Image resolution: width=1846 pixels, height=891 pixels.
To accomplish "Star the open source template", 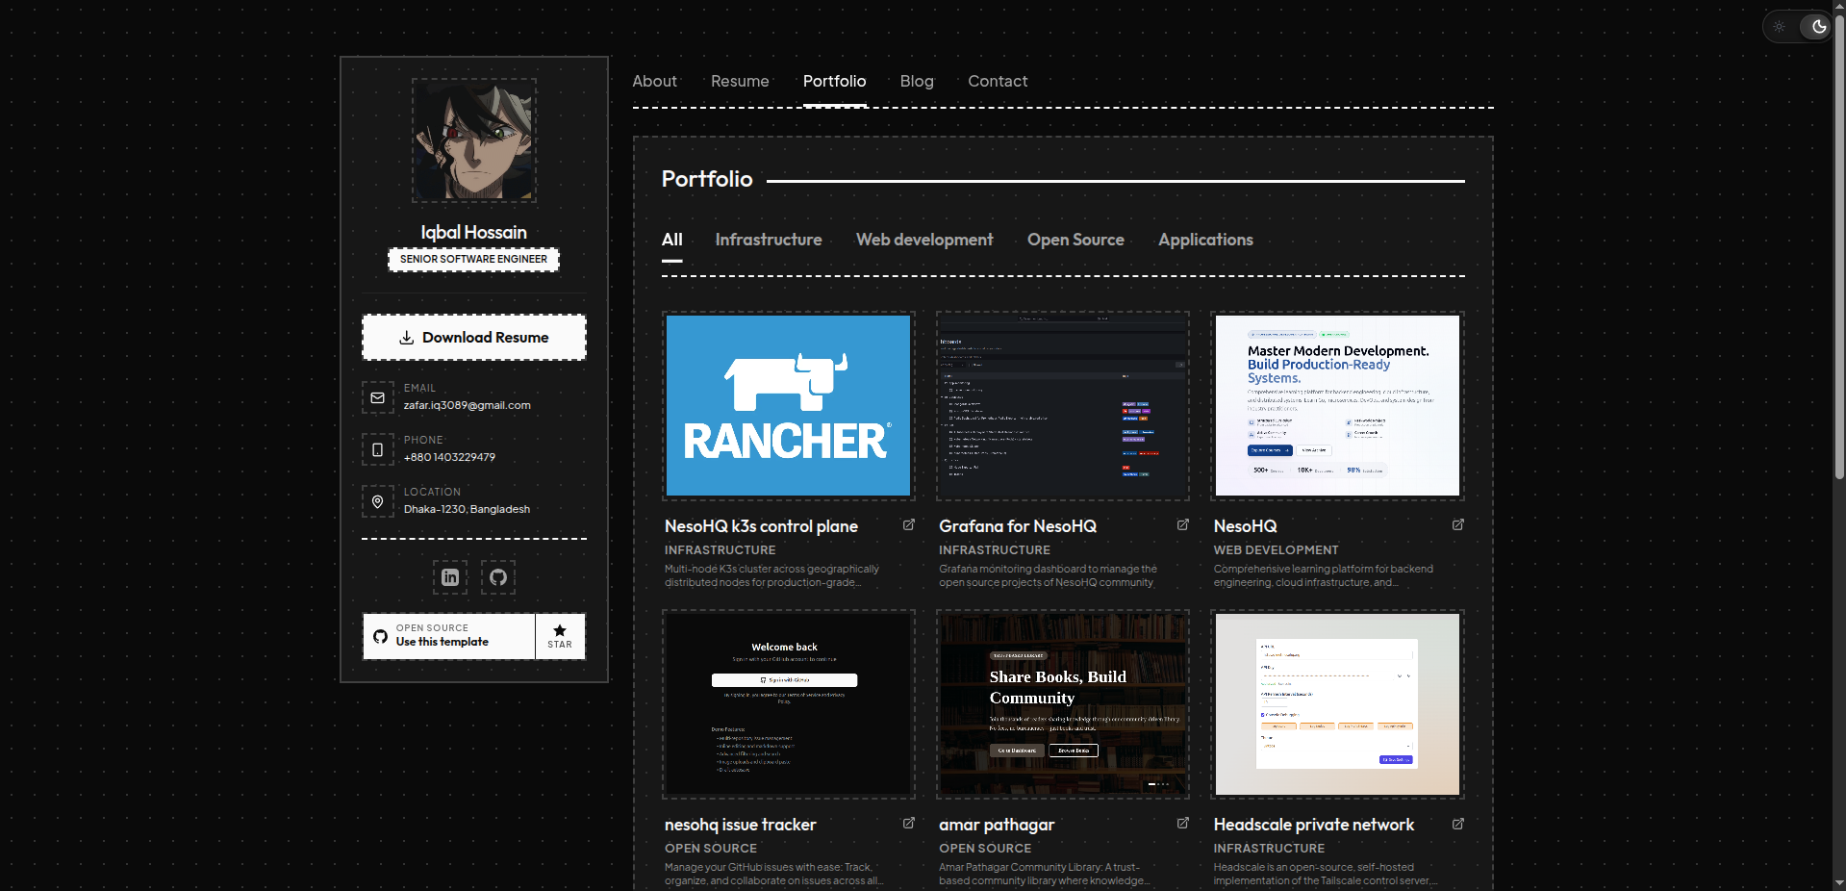I will (x=559, y=636).
